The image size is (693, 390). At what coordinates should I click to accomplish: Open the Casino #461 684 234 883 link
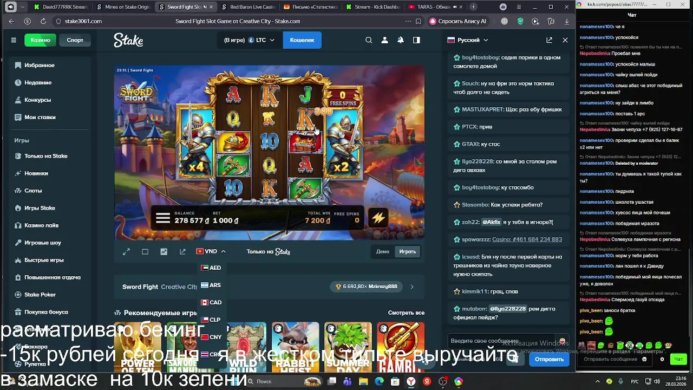coord(527,239)
